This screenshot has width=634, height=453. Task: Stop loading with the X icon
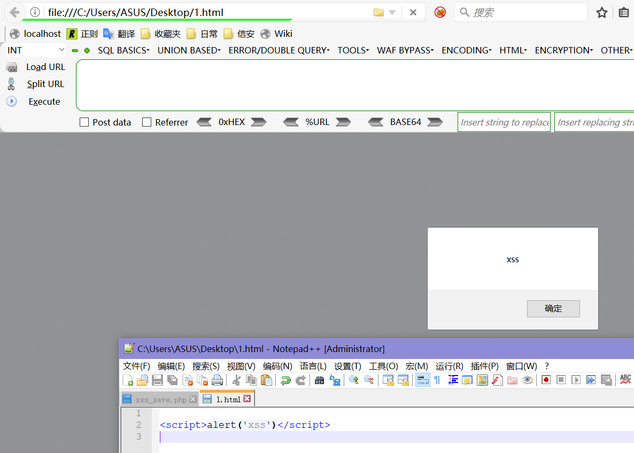413,12
